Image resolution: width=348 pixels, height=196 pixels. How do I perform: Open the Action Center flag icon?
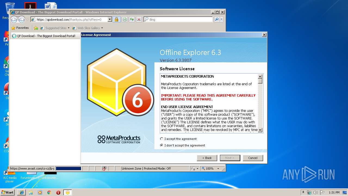click(322, 192)
